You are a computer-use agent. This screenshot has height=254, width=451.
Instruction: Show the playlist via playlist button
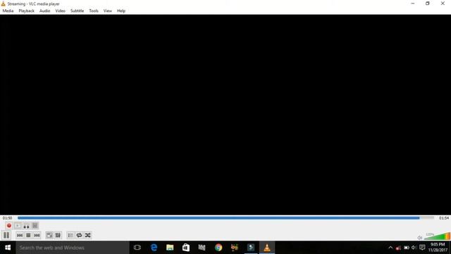click(70, 235)
